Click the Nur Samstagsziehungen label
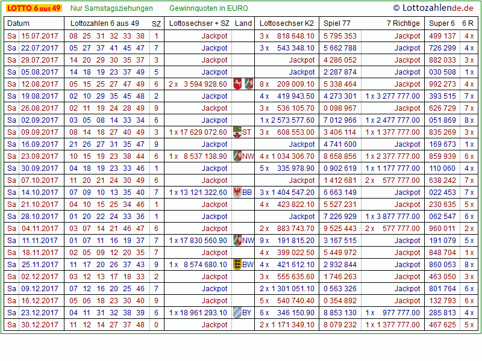This screenshot has width=482, height=361. pos(111,8)
